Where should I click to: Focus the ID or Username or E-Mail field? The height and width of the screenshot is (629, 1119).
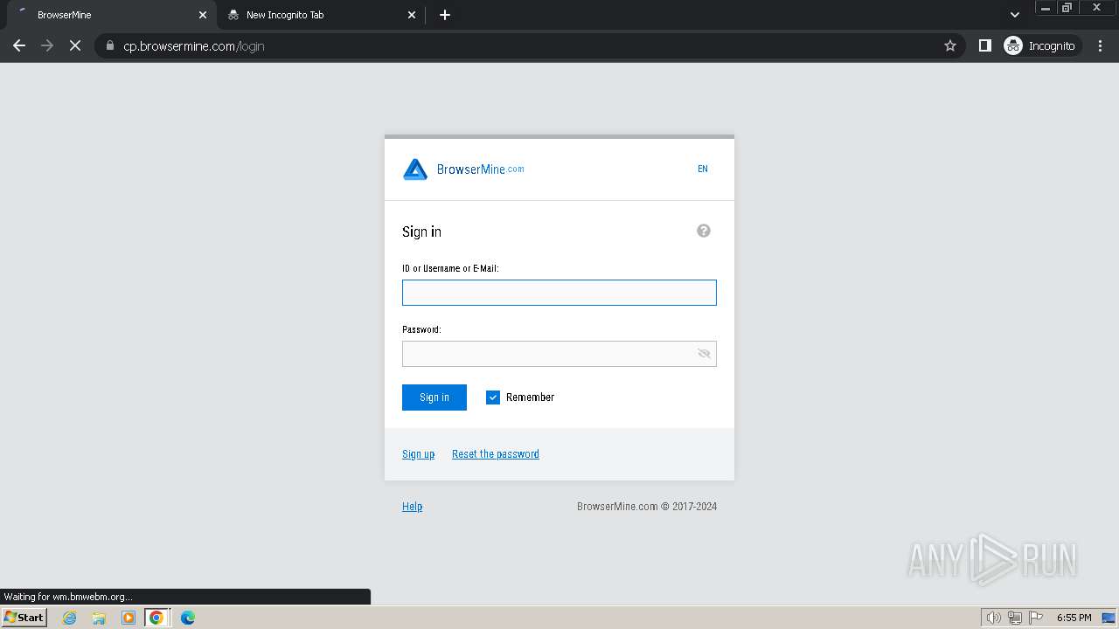point(559,293)
